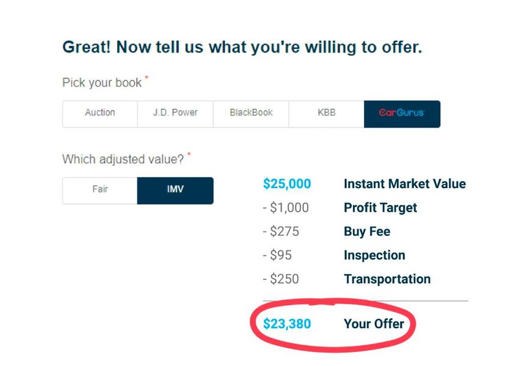The image size is (519, 366).
Task: Pick the BlackBook pricing book
Action: (x=251, y=114)
